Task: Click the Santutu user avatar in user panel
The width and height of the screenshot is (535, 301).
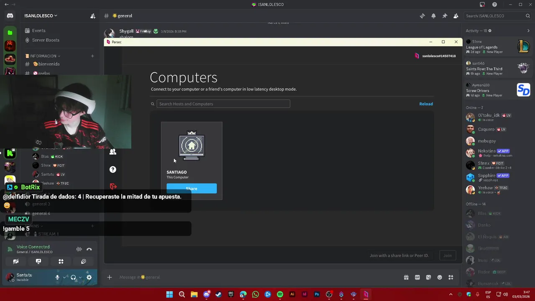Action: (x=10, y=277)
